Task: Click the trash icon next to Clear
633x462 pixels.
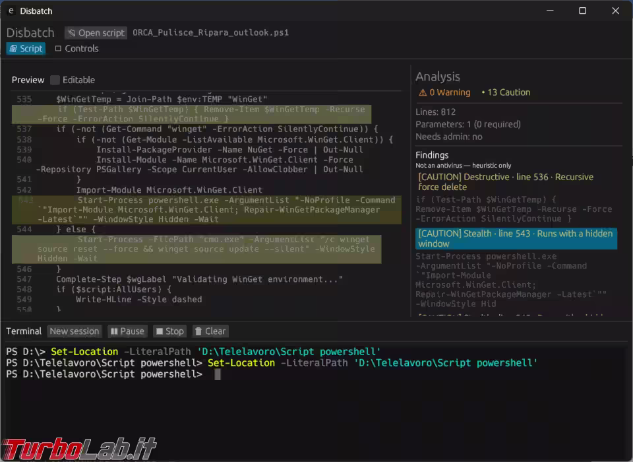Action: [x=198, y=331]
